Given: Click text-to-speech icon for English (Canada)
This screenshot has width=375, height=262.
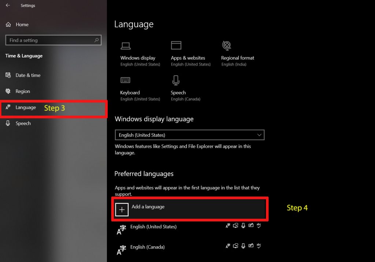Looking at the screenshot, I should tap(235, 246).
